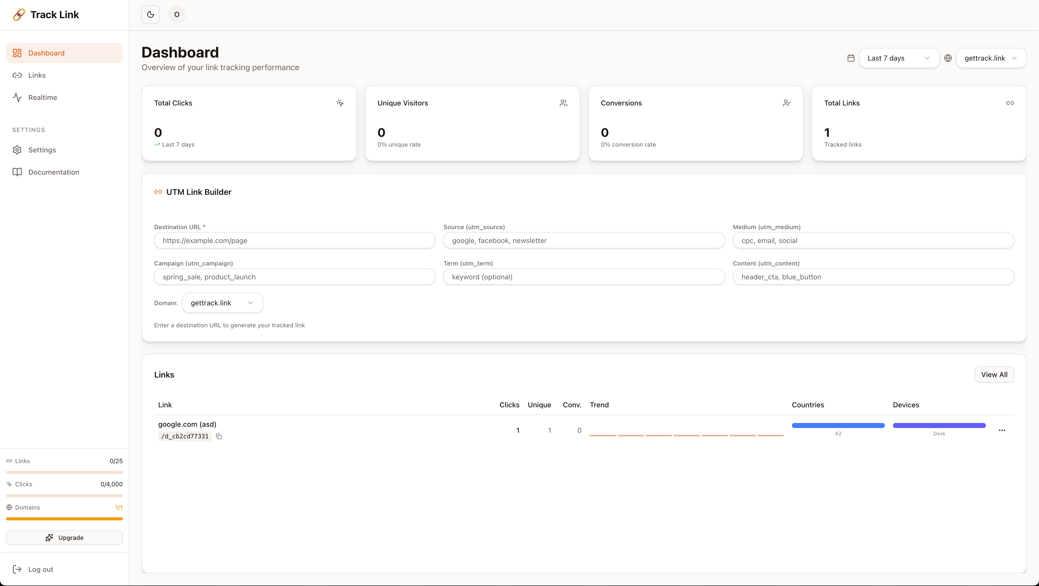Image resolution: width=1039 pixels, height=586 pixels.
Task: Click the Upgrade button
Action: tap(64, 537)
